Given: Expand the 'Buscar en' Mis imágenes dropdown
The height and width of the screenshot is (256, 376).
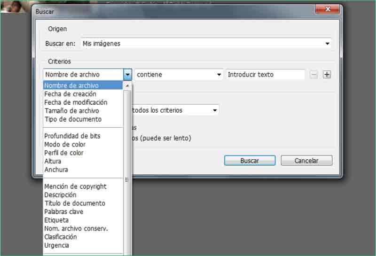Looking at the screenshot, I should (x=327, y=44).
